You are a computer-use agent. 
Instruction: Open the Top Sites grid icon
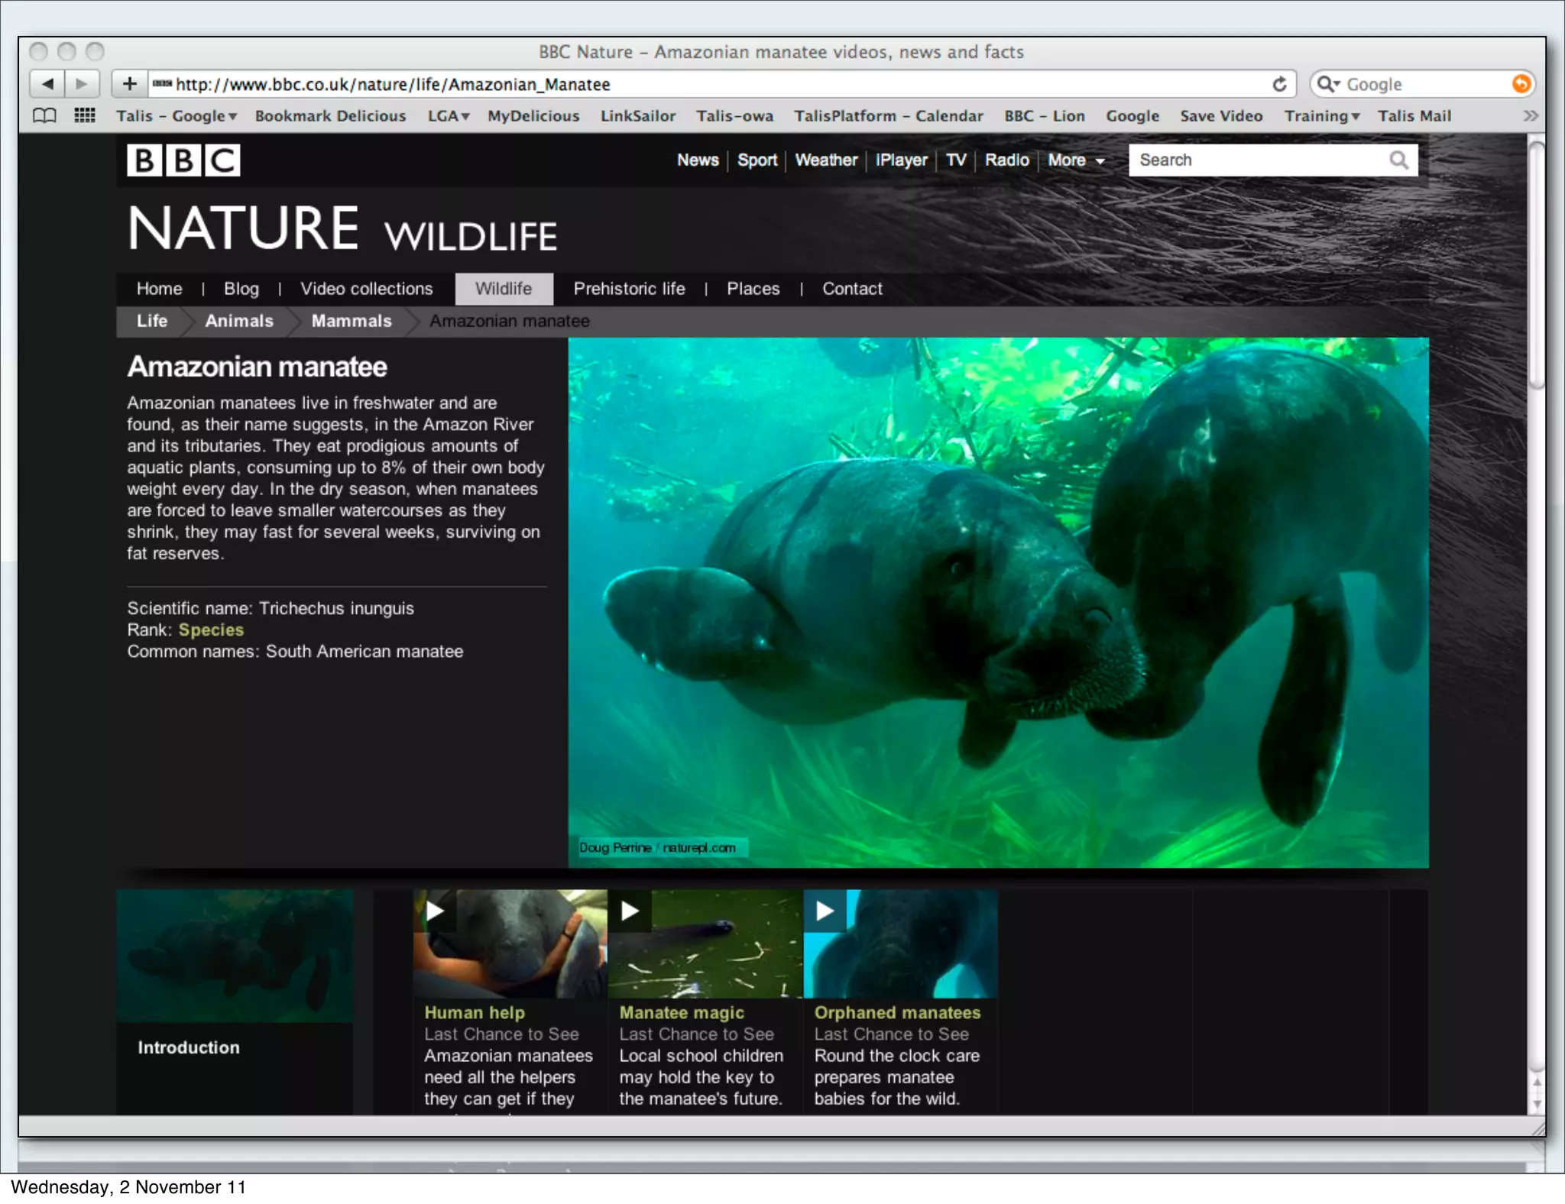click(x=84, y=116)
